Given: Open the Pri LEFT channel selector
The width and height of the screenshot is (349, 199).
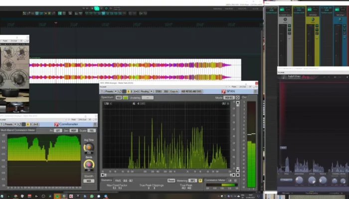Looking at the screenshot, I should point(58,130).
